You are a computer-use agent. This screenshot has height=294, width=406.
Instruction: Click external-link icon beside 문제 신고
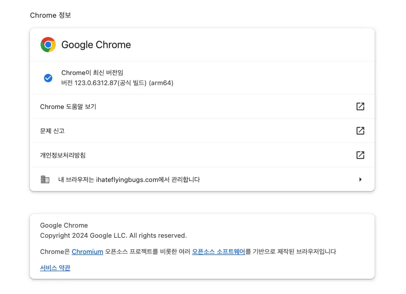360,131
